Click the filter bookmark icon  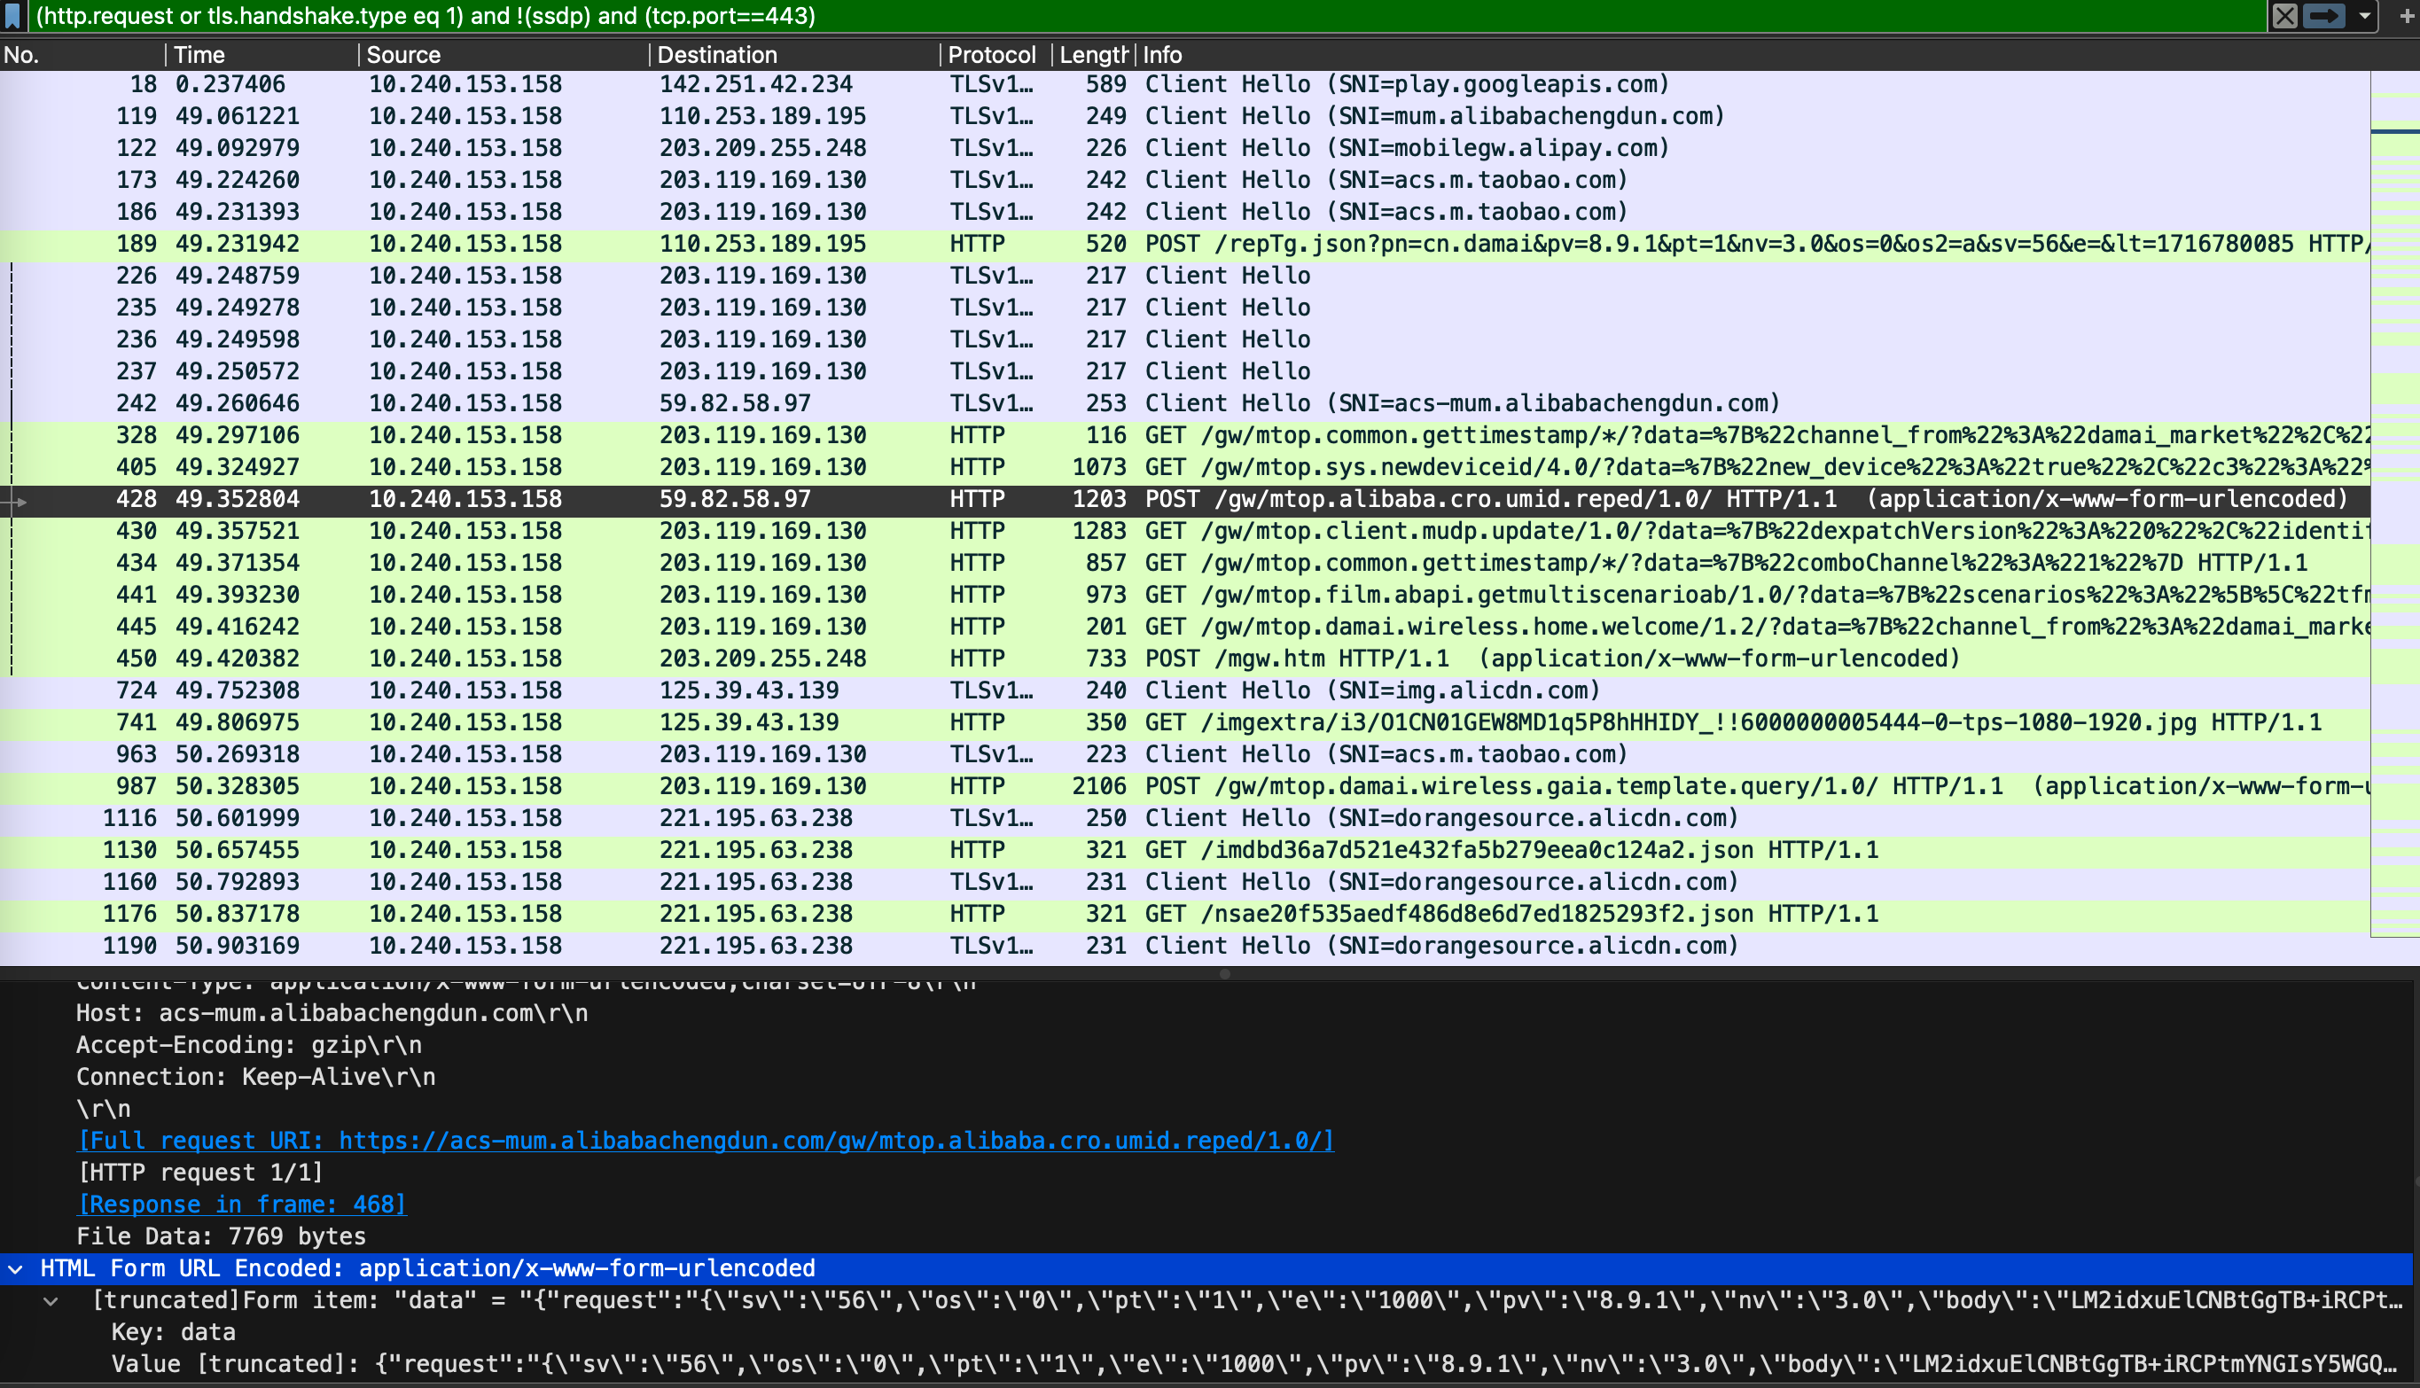(12, 16)
